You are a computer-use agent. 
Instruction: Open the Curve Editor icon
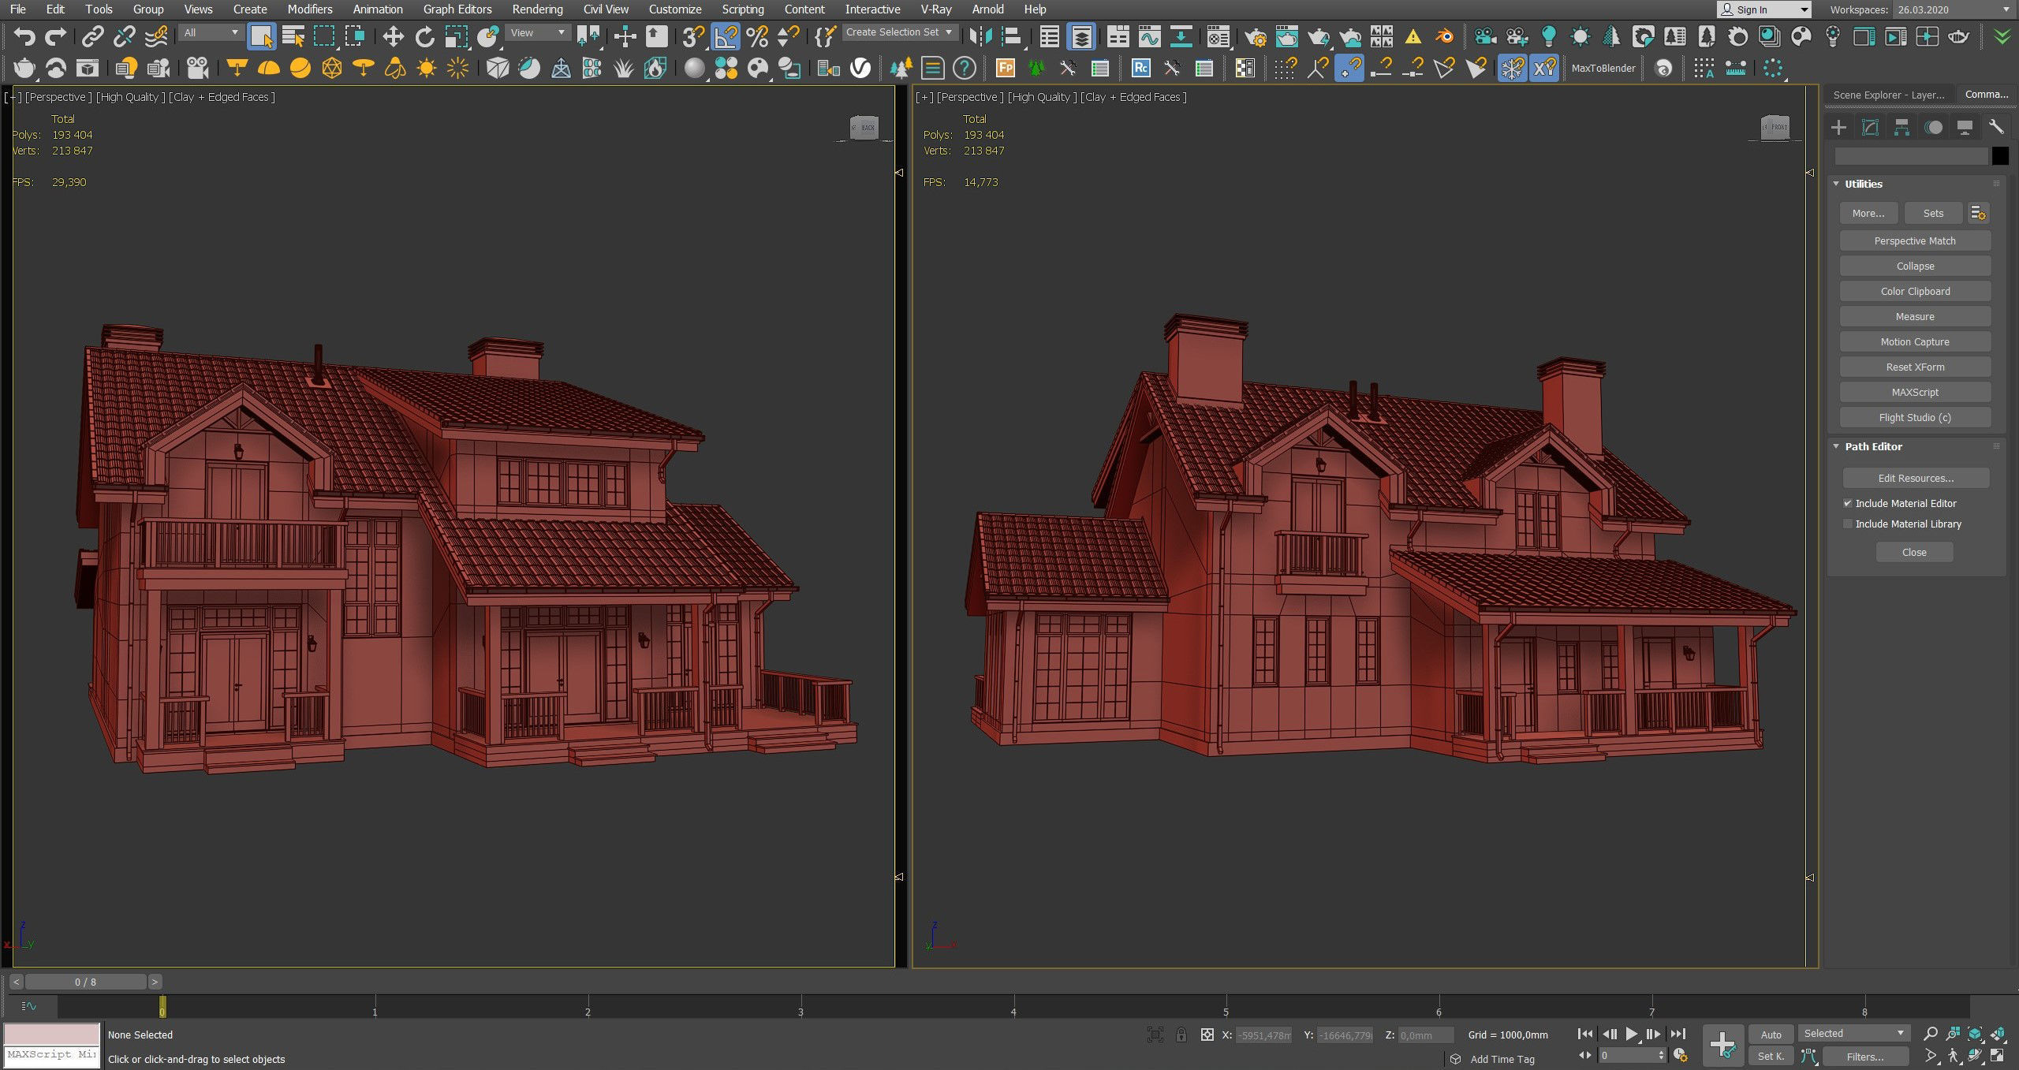pos(1149,36)
